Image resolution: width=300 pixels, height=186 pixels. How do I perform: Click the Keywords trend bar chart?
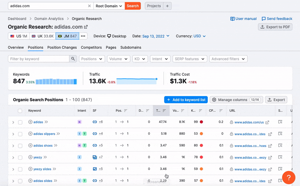point(56,81)
